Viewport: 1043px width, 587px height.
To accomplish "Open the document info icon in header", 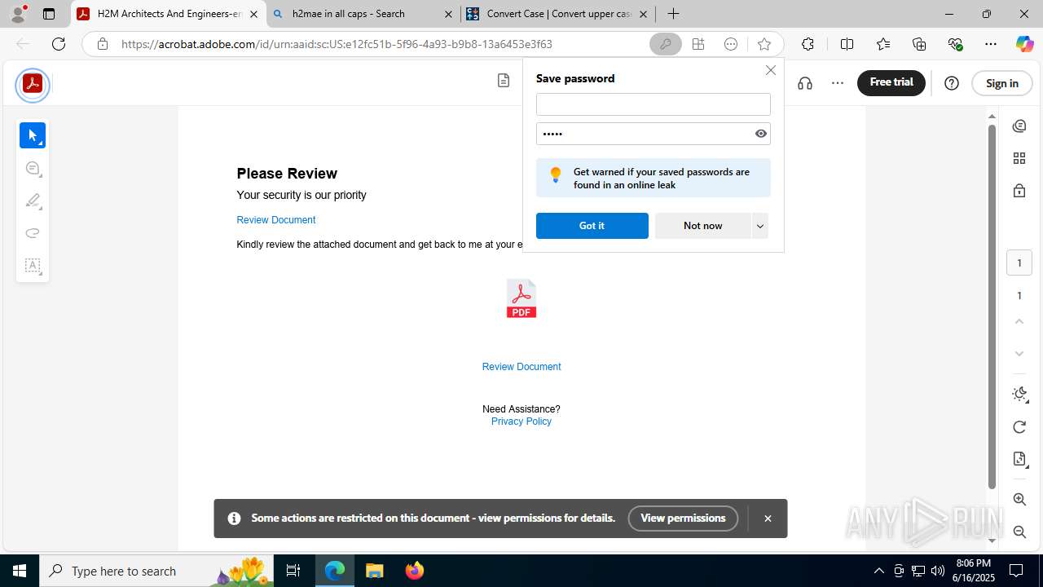I will (x=504, y=80).
